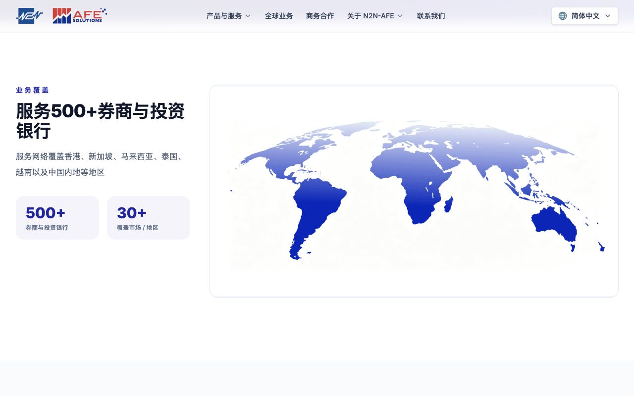Click the AFE Solutions logo
This screenshot has width=634, height=396.
pyautogui.click(x=80, y=16)
